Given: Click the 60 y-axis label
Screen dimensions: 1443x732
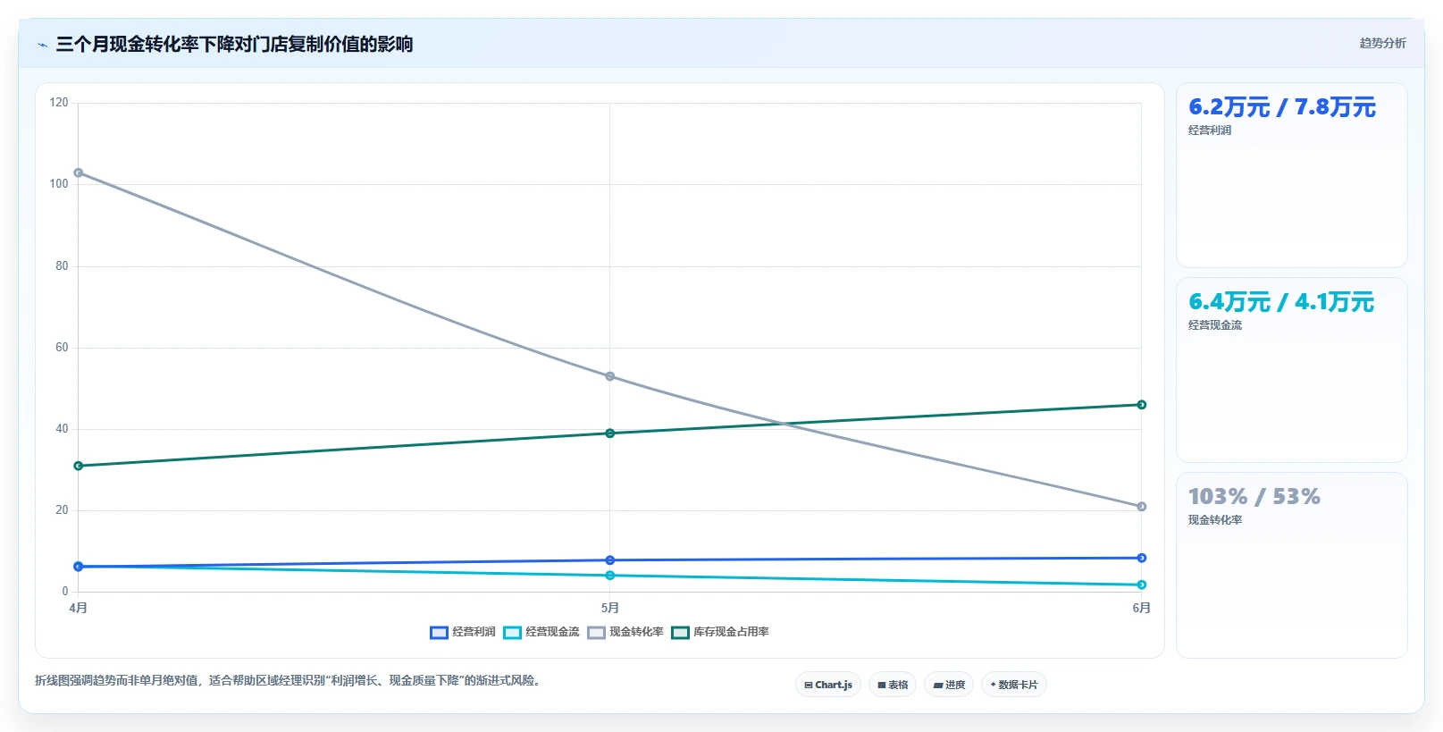Looking at the screenshot, I should pos(62,348).
